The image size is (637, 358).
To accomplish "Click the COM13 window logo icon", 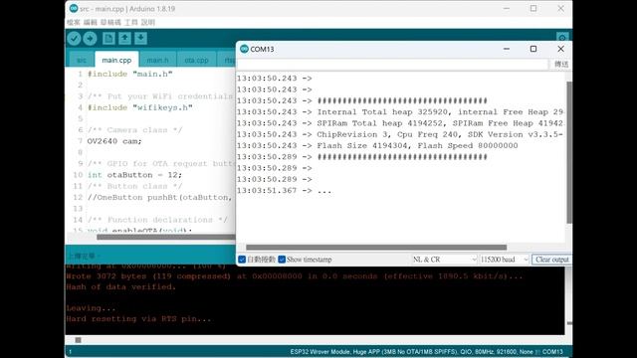I will (244, 49).
